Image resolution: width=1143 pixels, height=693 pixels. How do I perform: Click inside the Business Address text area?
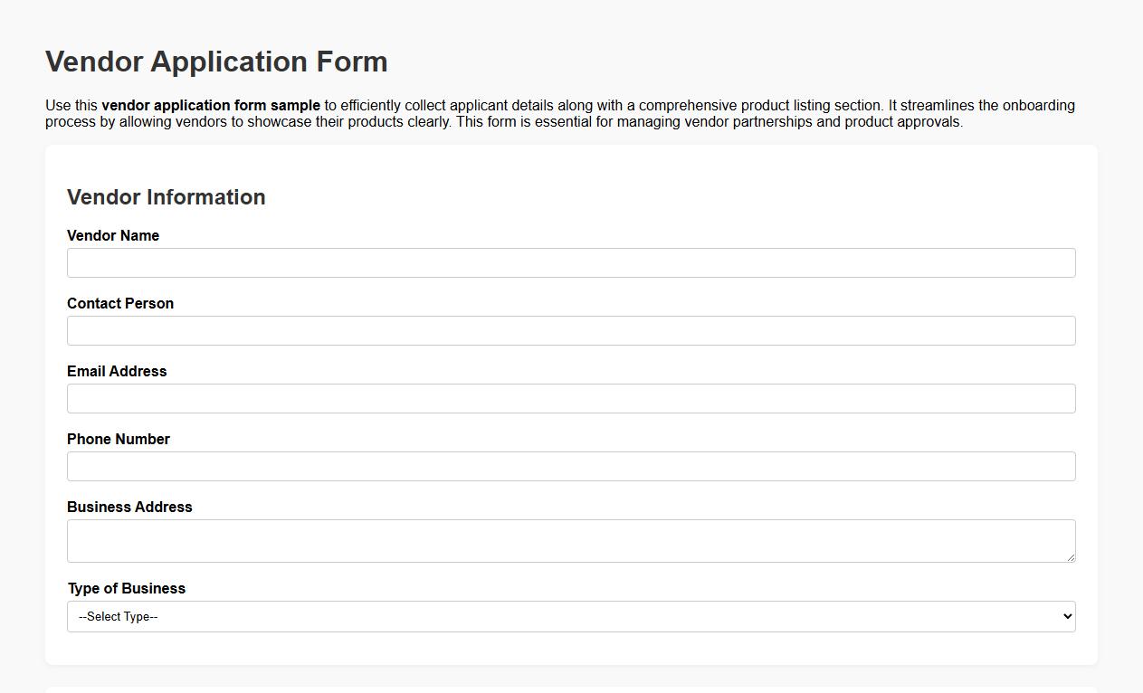coord(571,540)
